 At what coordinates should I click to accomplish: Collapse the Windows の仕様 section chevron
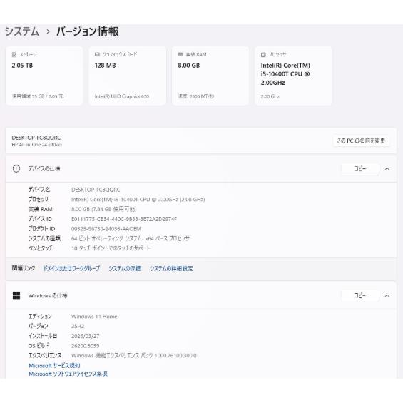coord(387,295)
